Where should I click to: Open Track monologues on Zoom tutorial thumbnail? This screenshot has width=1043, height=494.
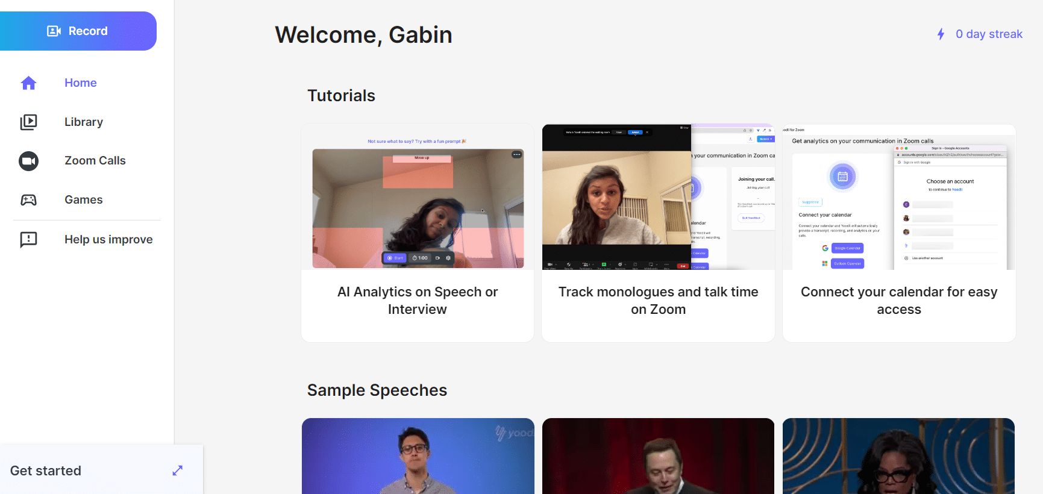point(658,197)
